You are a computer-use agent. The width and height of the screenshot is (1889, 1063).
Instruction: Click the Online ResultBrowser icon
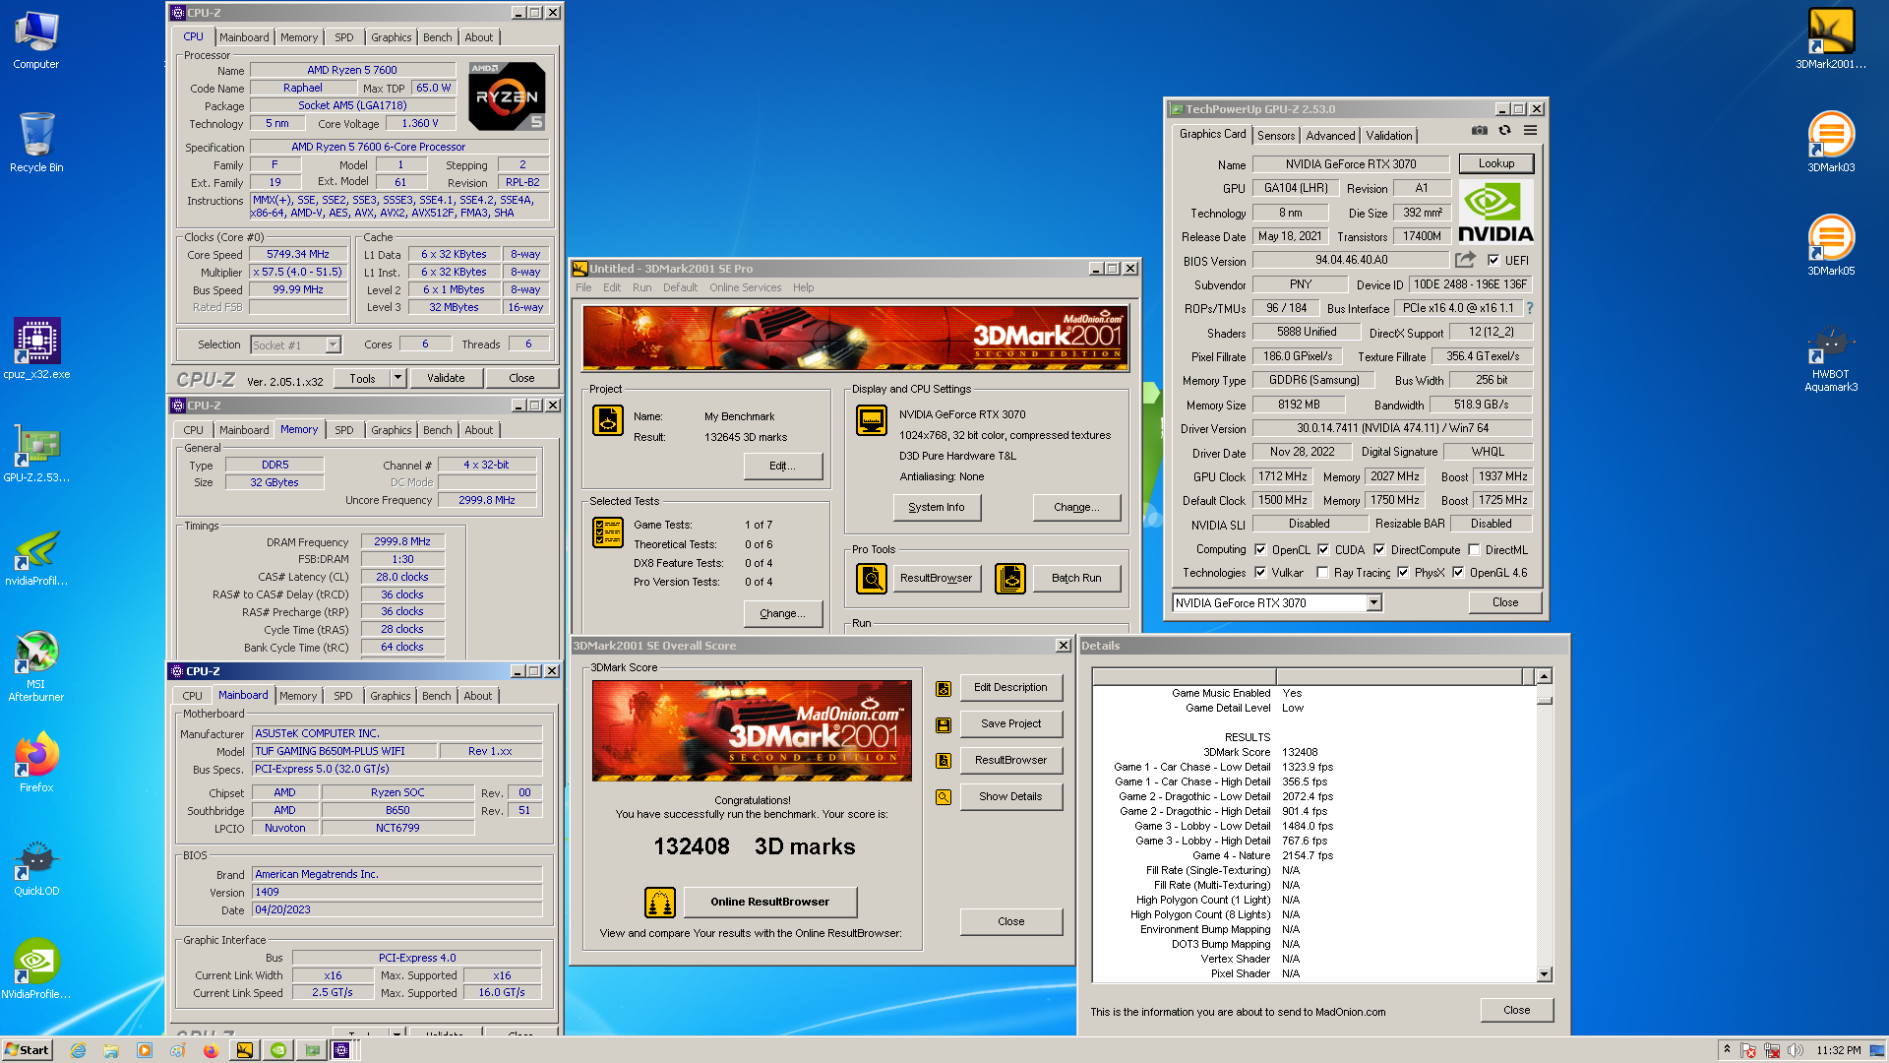[659, 902]
